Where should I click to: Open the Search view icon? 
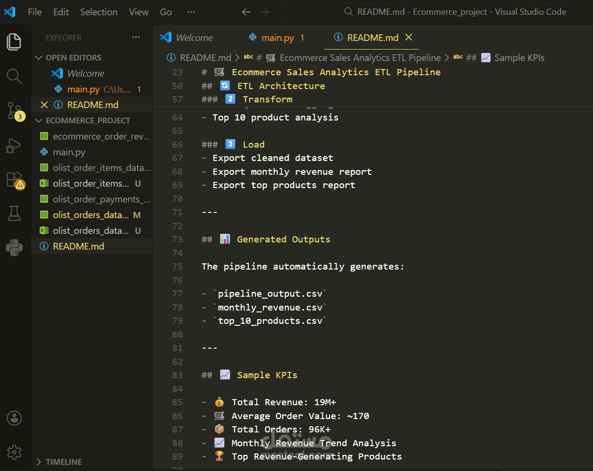14,76
